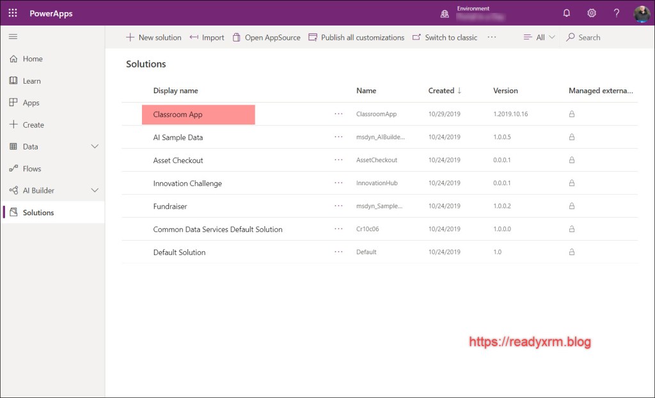This screenshot has width=655, height=398.
Task: Click lock icon in Classroom App row
Action: [x=572, y=114]
